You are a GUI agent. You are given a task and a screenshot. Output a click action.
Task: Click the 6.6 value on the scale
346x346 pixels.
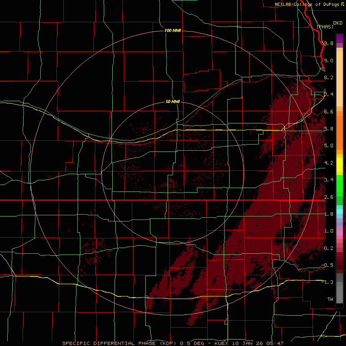329,111
